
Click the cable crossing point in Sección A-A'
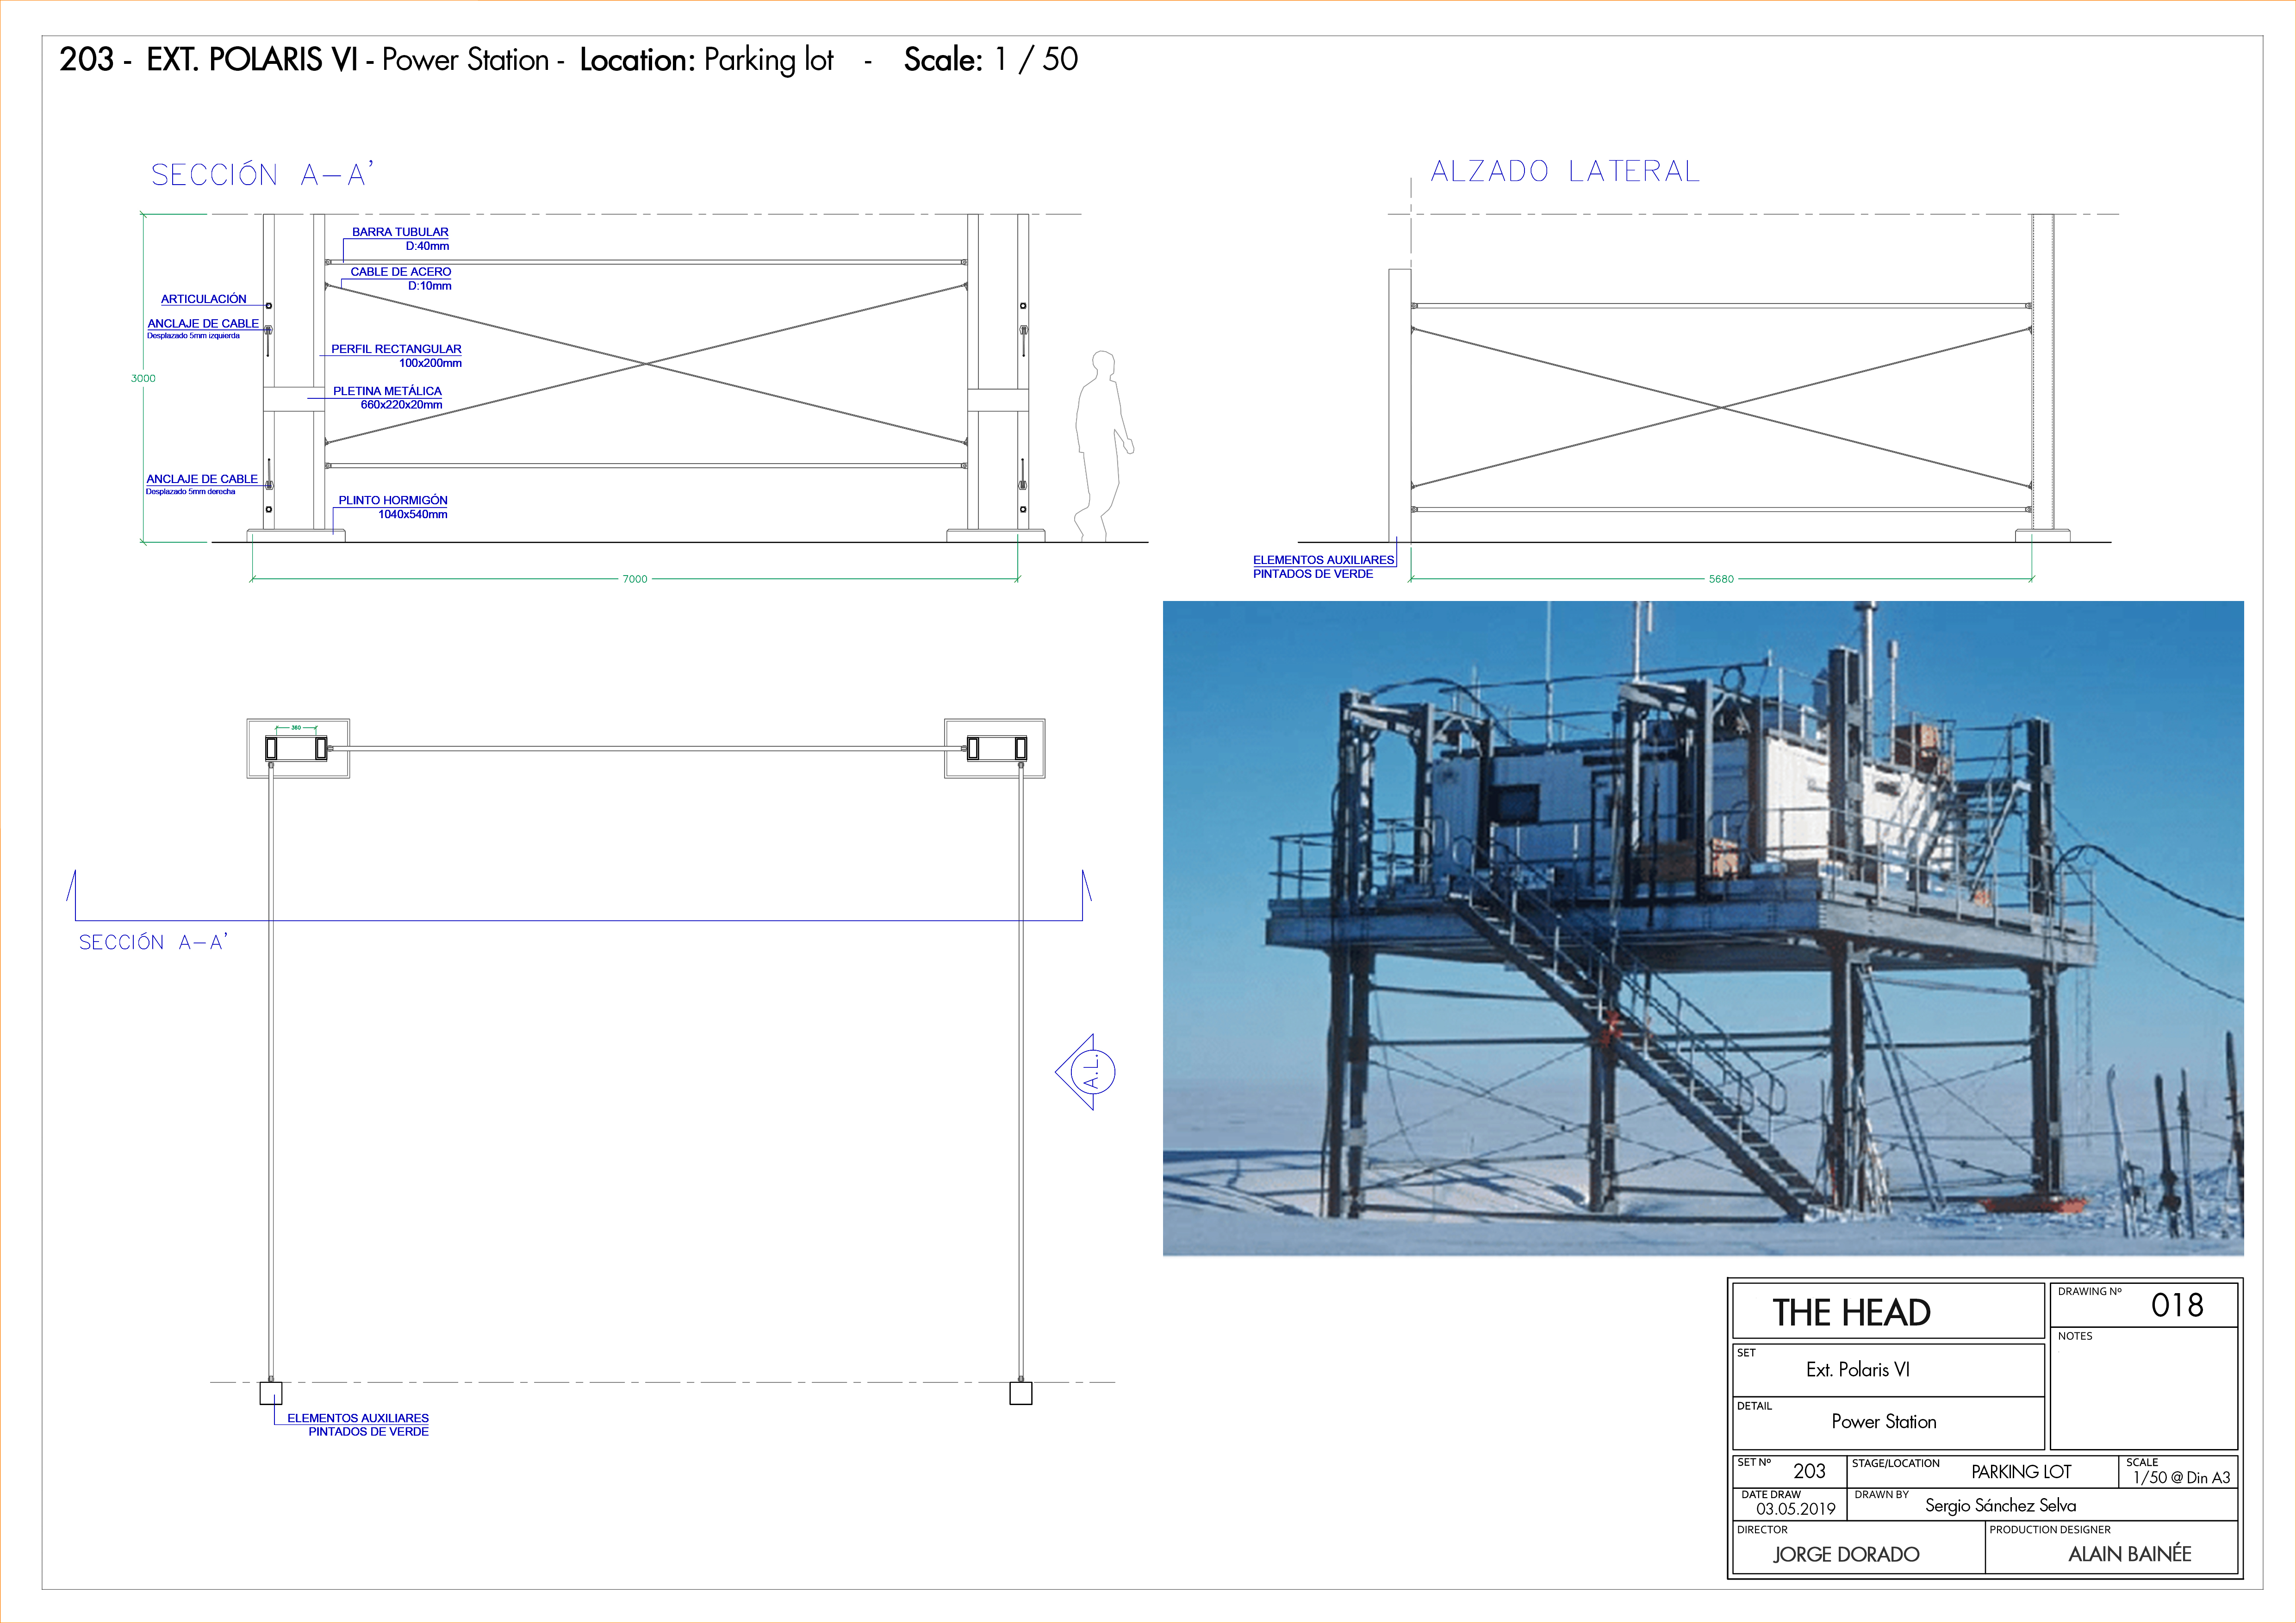click(646, 364)
